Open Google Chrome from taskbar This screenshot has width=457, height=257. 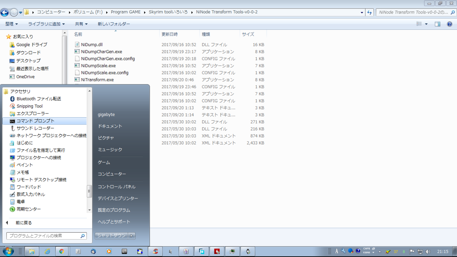[61, 251]
